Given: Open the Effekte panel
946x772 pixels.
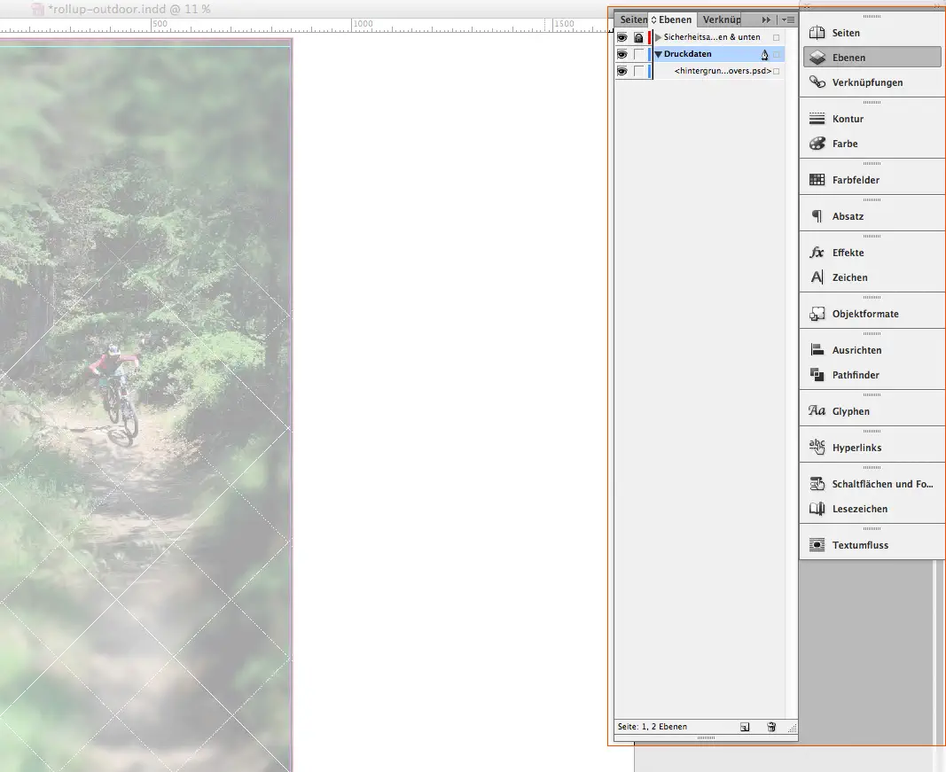Looking at the screenshot, I should click(x=848, y=253).
